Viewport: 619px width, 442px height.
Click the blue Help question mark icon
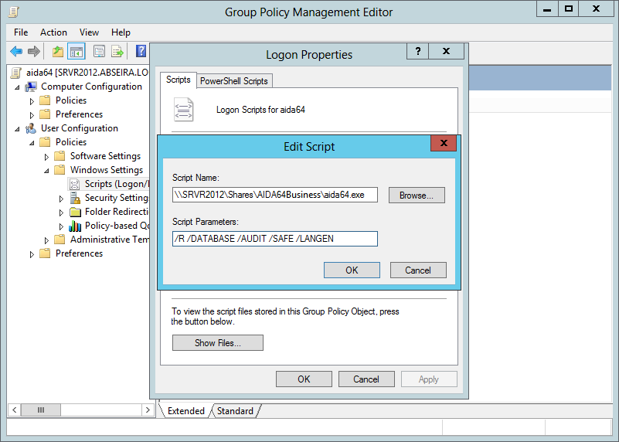coord(141,52)
